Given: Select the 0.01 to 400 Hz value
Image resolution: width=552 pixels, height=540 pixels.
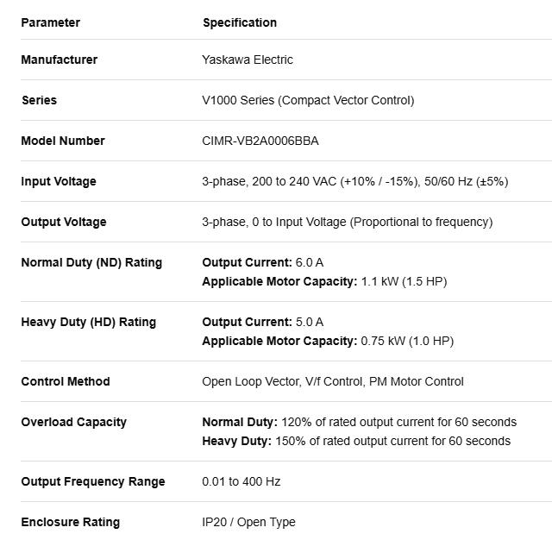Looking at the screenshot, I should (x=241, y=481).
